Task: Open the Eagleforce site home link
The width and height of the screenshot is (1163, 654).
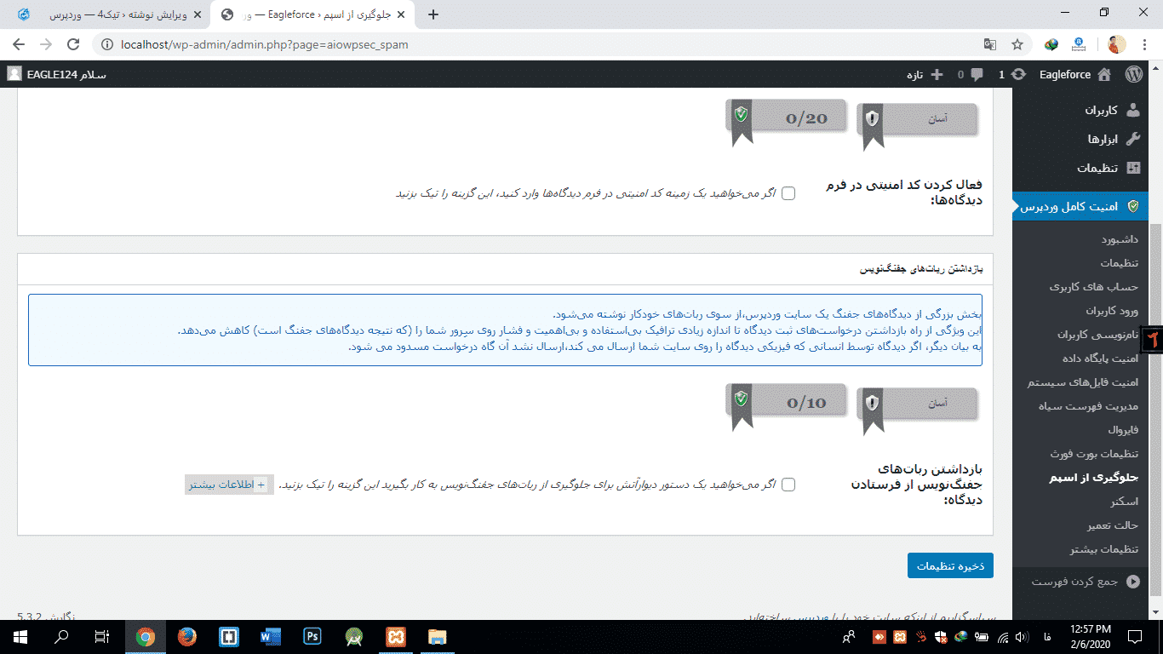Action: tap(1074, 74)
